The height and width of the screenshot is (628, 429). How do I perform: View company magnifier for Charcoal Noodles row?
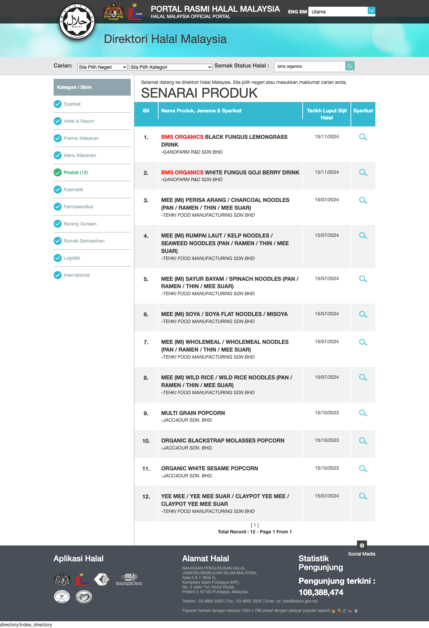click(x=363, y=200)
